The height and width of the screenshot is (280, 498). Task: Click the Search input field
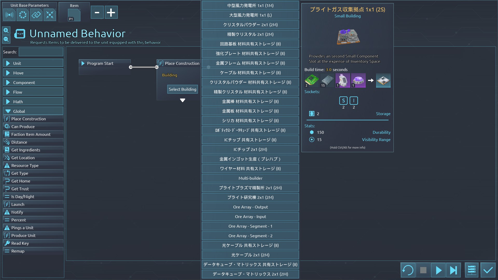[x=41, y=52]
